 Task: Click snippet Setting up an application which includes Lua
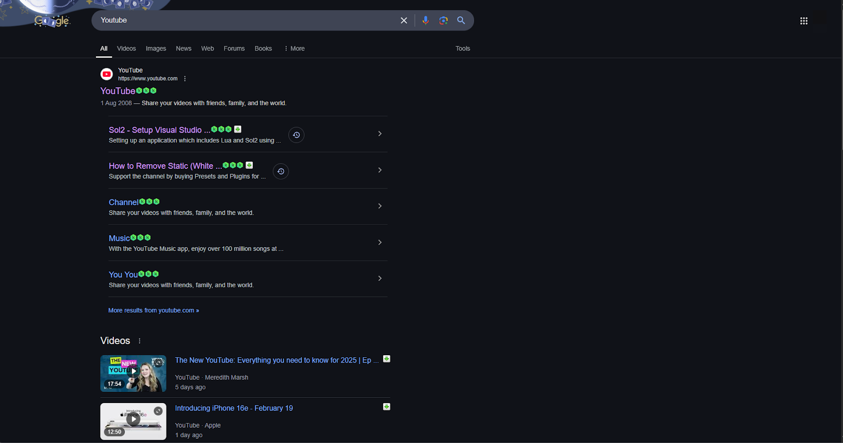point(194,140)
